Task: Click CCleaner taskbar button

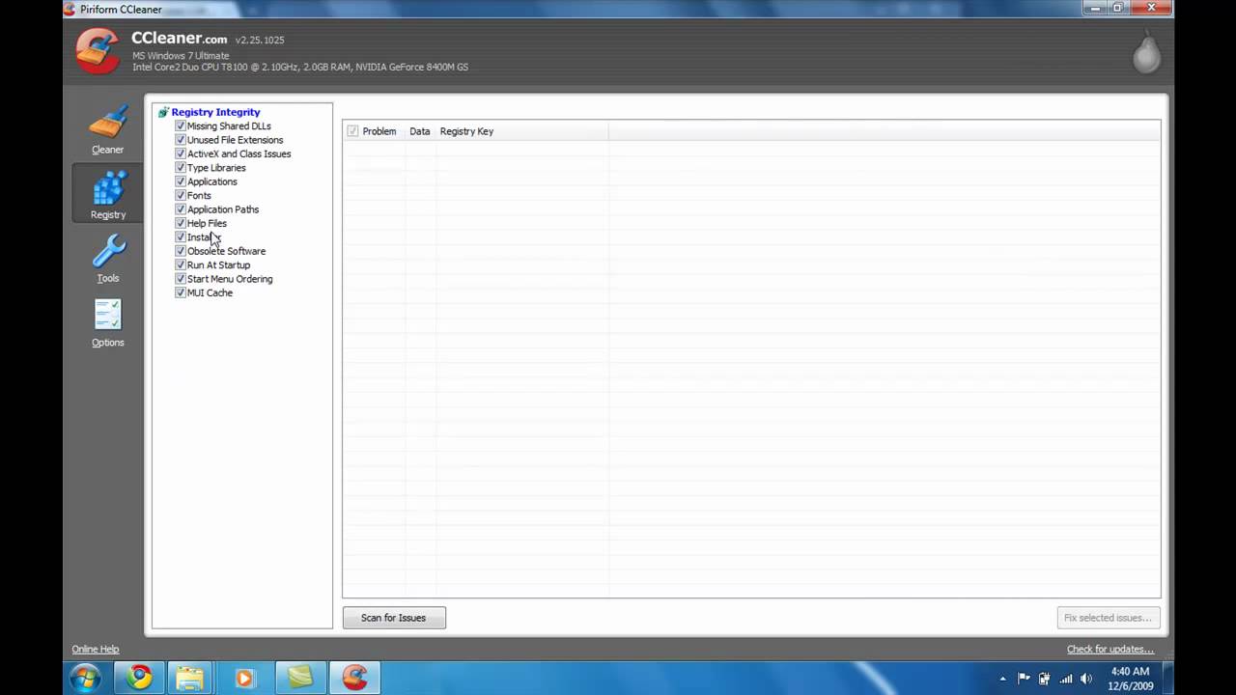Action: click(x=354, y=679)
